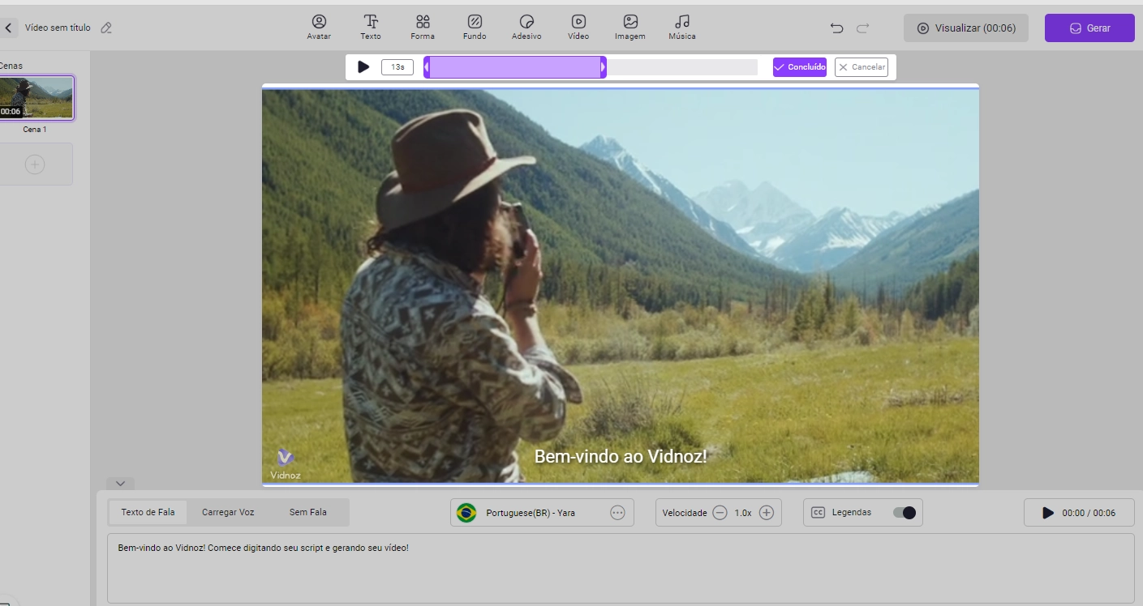Screen dimensions: 1143x606
Task: Open the Forma shapes tool
Action: click(x=423, y=27)
